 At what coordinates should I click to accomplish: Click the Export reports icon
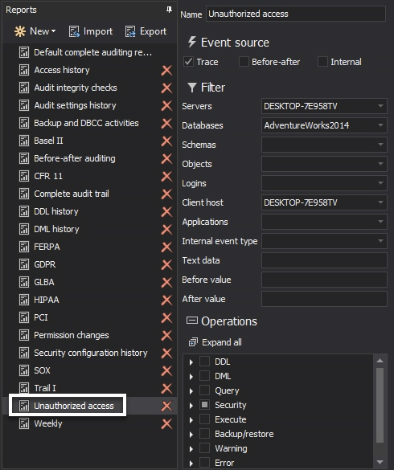coord(130,31)
